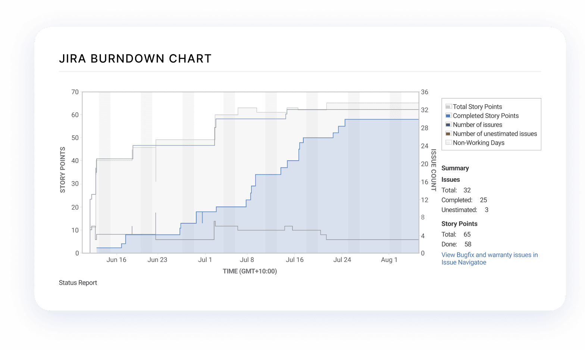Click the Completed value 25

pyautogui.click(x=484, y=200)
